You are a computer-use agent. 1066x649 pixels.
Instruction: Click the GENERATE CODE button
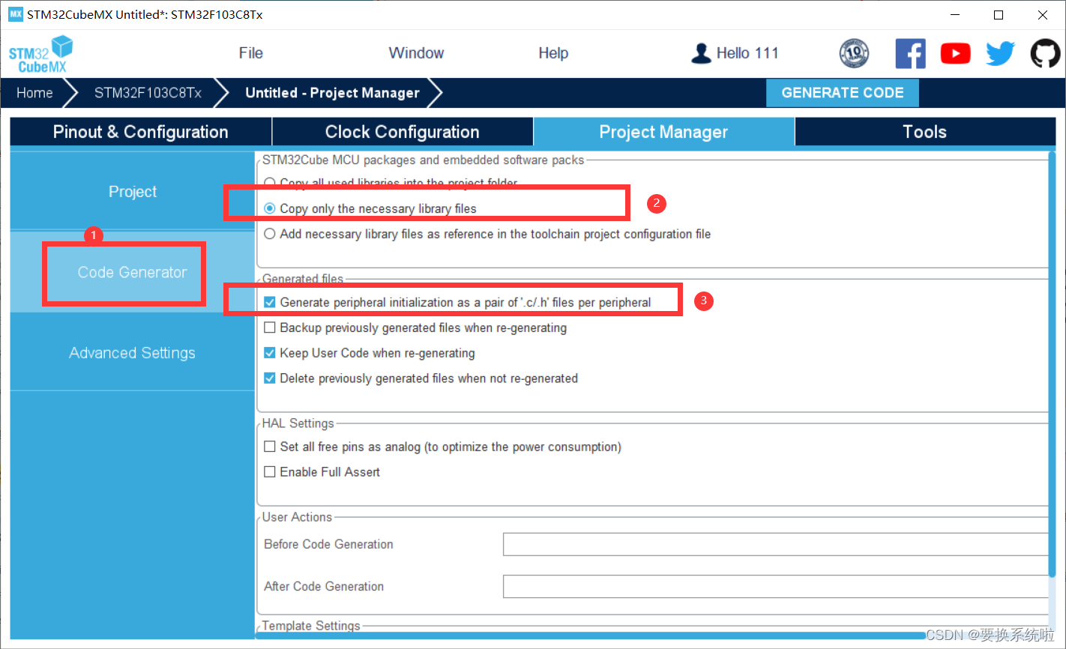pos(843,93)
